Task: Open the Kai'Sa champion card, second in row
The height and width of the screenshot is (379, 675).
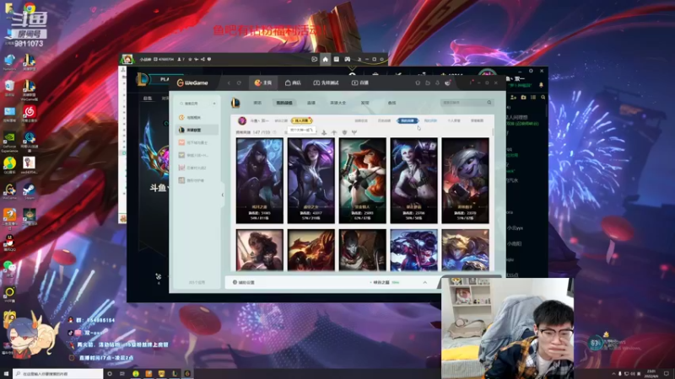Action: pyautogui.click(x=310, y=180)
